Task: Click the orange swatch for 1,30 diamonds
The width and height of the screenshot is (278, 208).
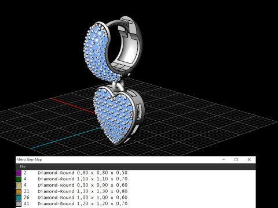Action: 19,191
